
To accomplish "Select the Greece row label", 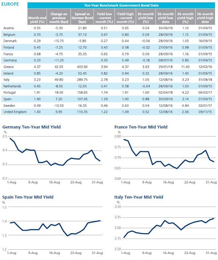I will [x=8, y=67].
